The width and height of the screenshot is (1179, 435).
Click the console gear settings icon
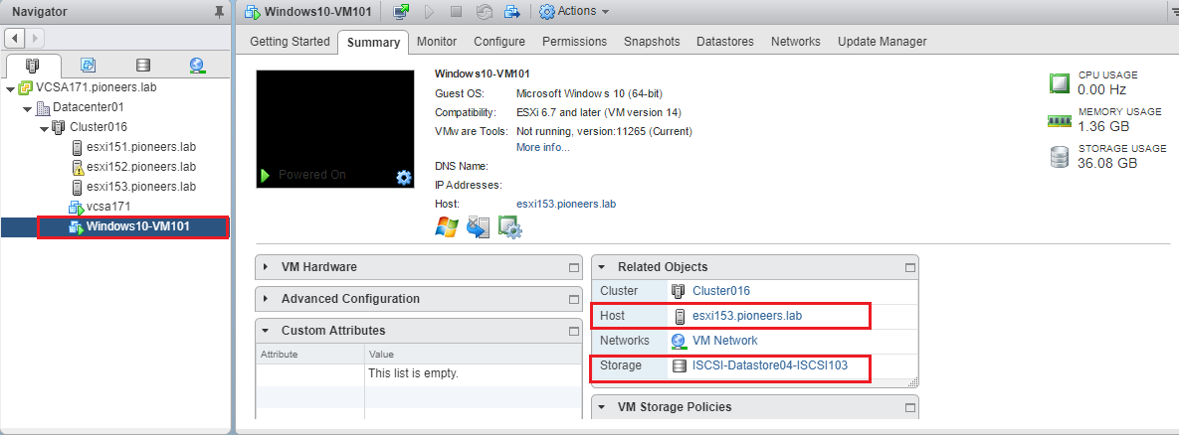click(x=404, y=177)
